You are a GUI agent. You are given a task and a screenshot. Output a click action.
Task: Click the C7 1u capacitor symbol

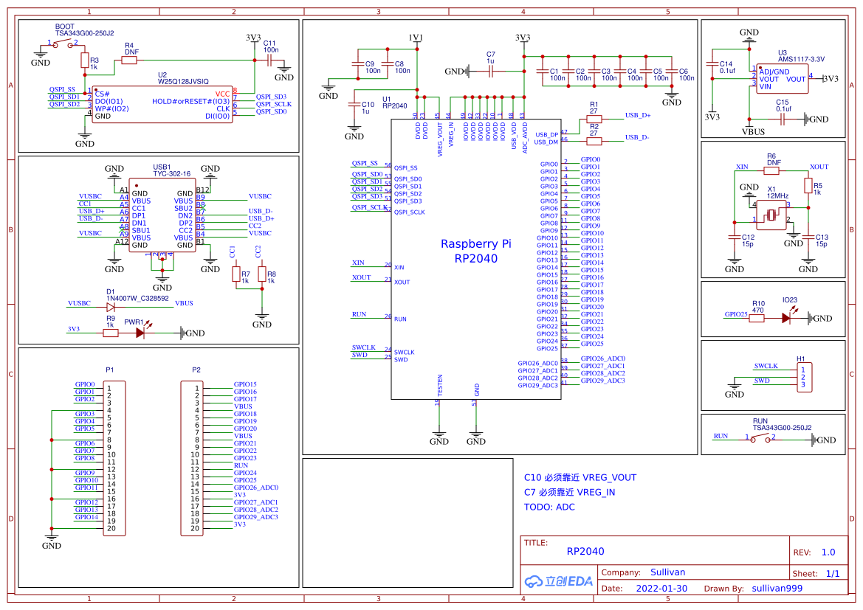point(490,71)
